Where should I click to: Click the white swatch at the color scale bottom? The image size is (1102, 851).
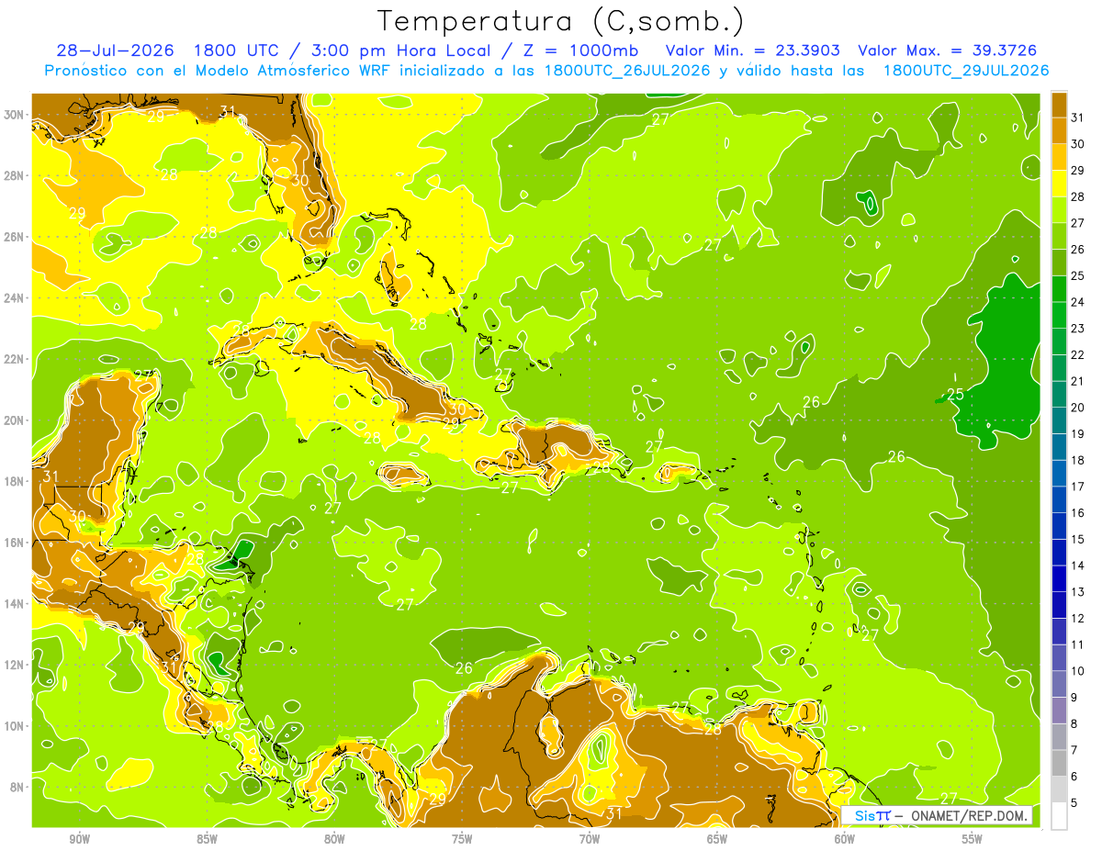(1059, 816)
